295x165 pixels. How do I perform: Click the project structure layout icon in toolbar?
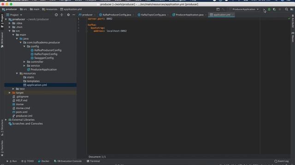218,9
